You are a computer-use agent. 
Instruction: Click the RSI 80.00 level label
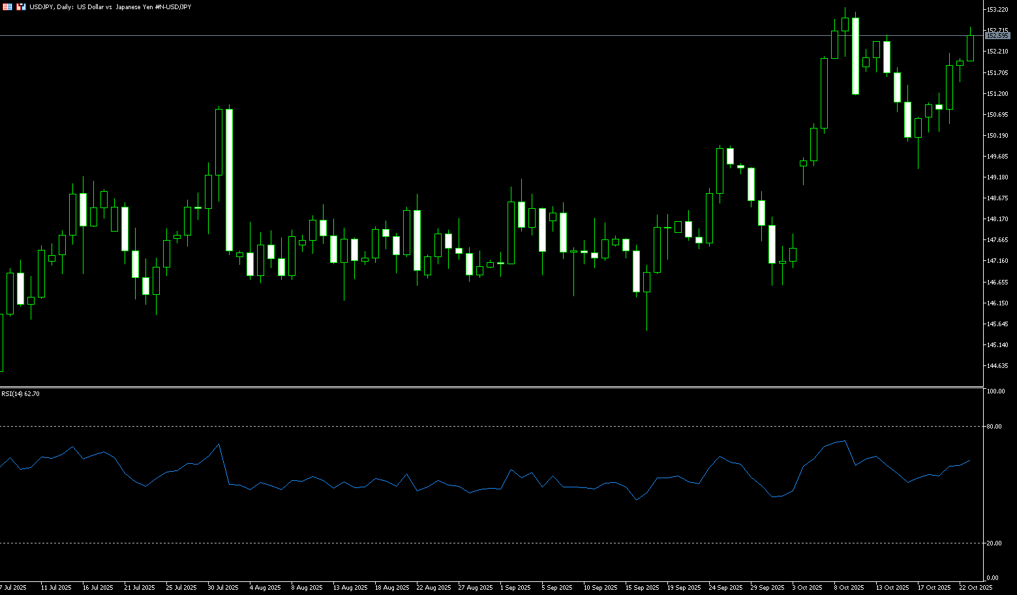pyautogui.click(x=995, y=427)
